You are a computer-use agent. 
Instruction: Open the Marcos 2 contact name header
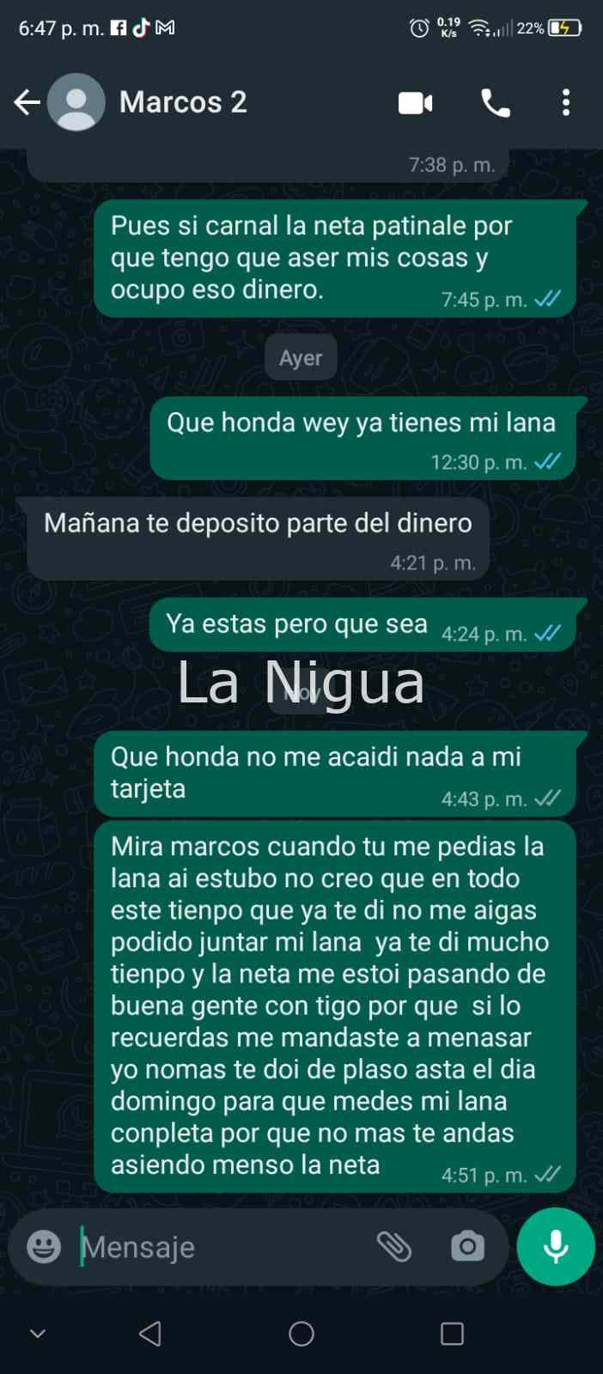click(x=183, y=102)
